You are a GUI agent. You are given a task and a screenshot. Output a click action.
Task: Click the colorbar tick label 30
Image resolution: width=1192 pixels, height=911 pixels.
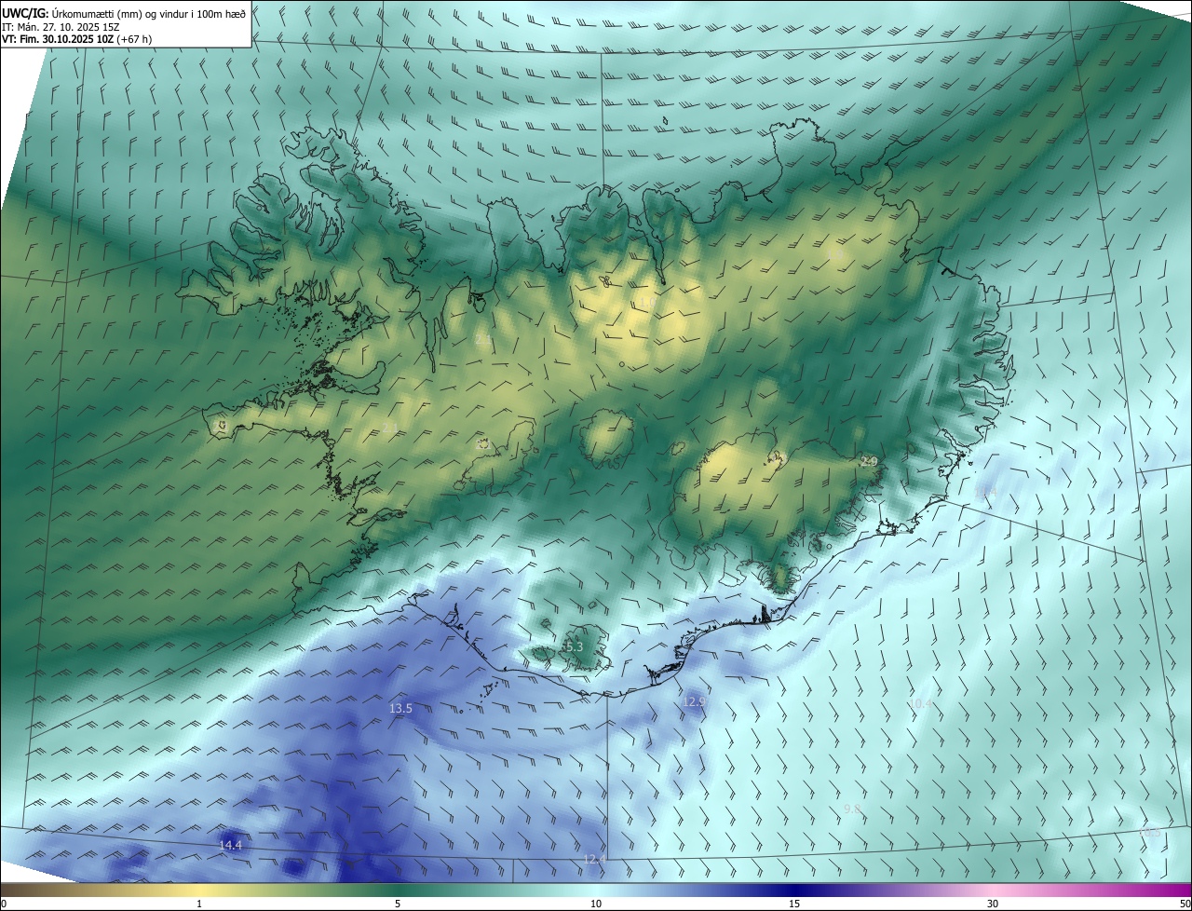[993, 904]
